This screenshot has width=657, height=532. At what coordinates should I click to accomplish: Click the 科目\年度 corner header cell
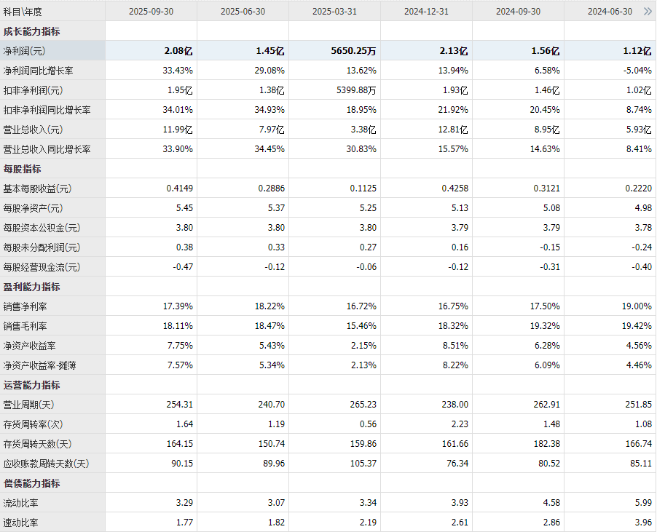pos(23,12)
